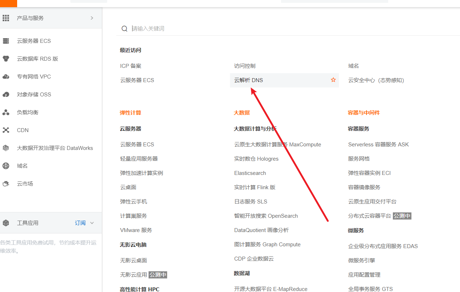Open 弹性云手机 link
The image size is (460, 292).
(134, 202)
